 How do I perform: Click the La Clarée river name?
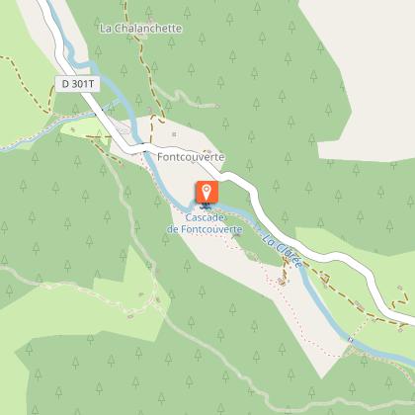click(x=283, y=251)
